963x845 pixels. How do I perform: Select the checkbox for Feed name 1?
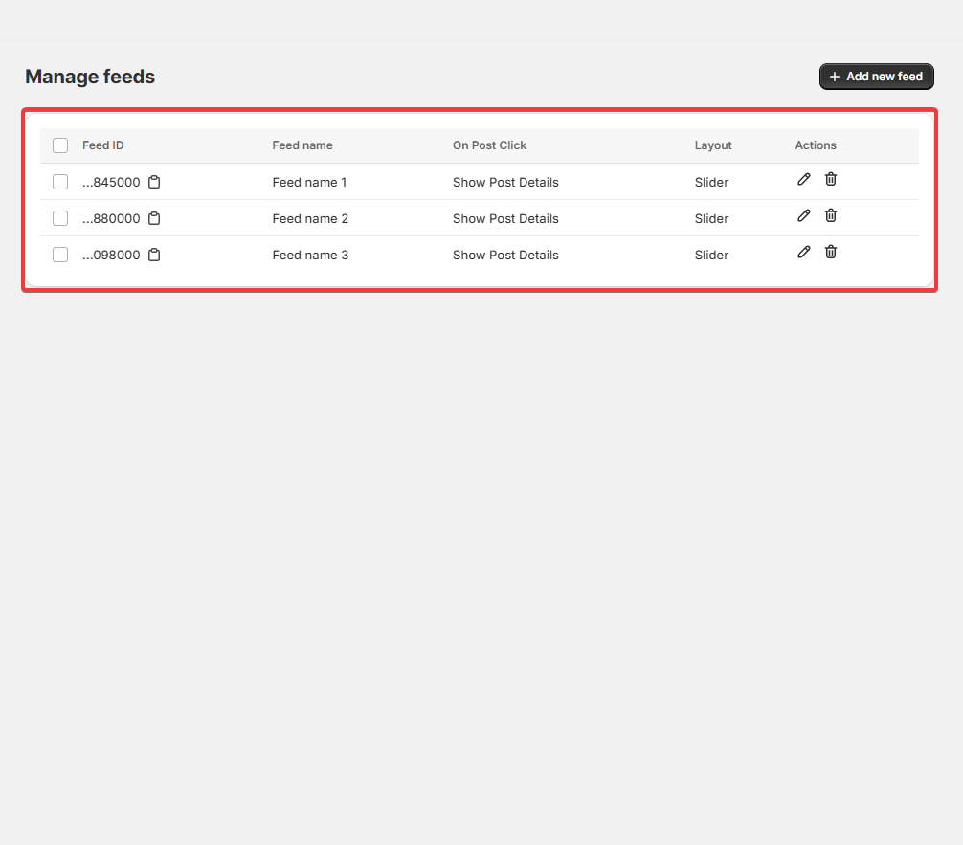click(x=60, y=182)
